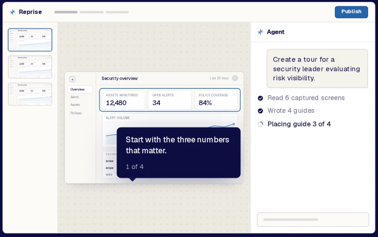Click the "Placing guide 3 of 4" step
The height and width of the screenshot is (237, 378).
point(299,124)
